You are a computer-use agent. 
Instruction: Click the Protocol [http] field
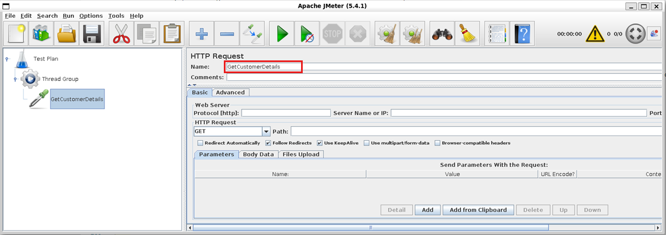pyautogui.click(x=286, y=113)
